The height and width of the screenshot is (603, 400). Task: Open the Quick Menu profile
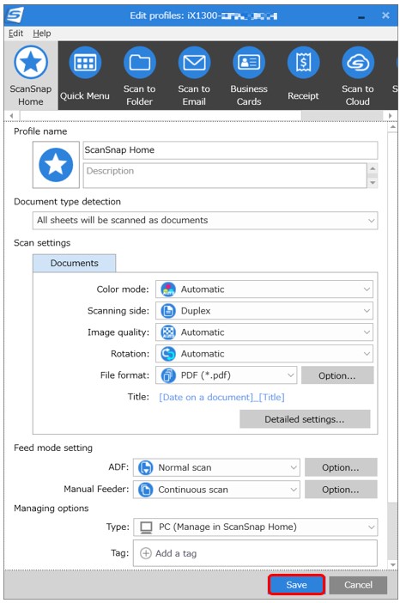pyautogui.click(x=85, y=76)
